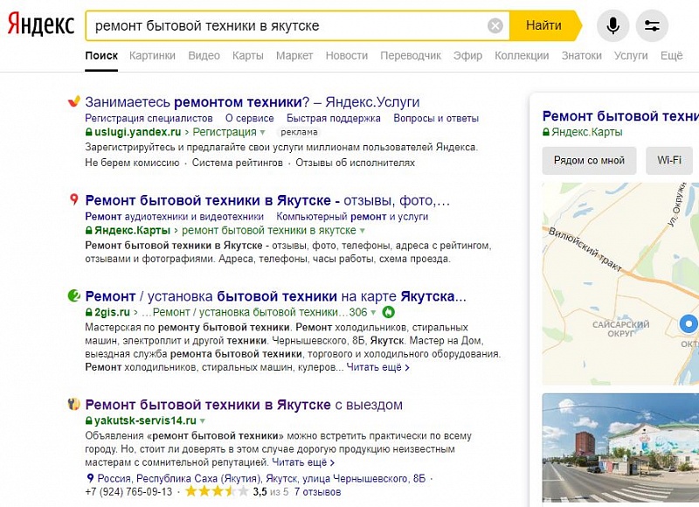
Task: Click the реклама ad label
Action: point(299,132)
